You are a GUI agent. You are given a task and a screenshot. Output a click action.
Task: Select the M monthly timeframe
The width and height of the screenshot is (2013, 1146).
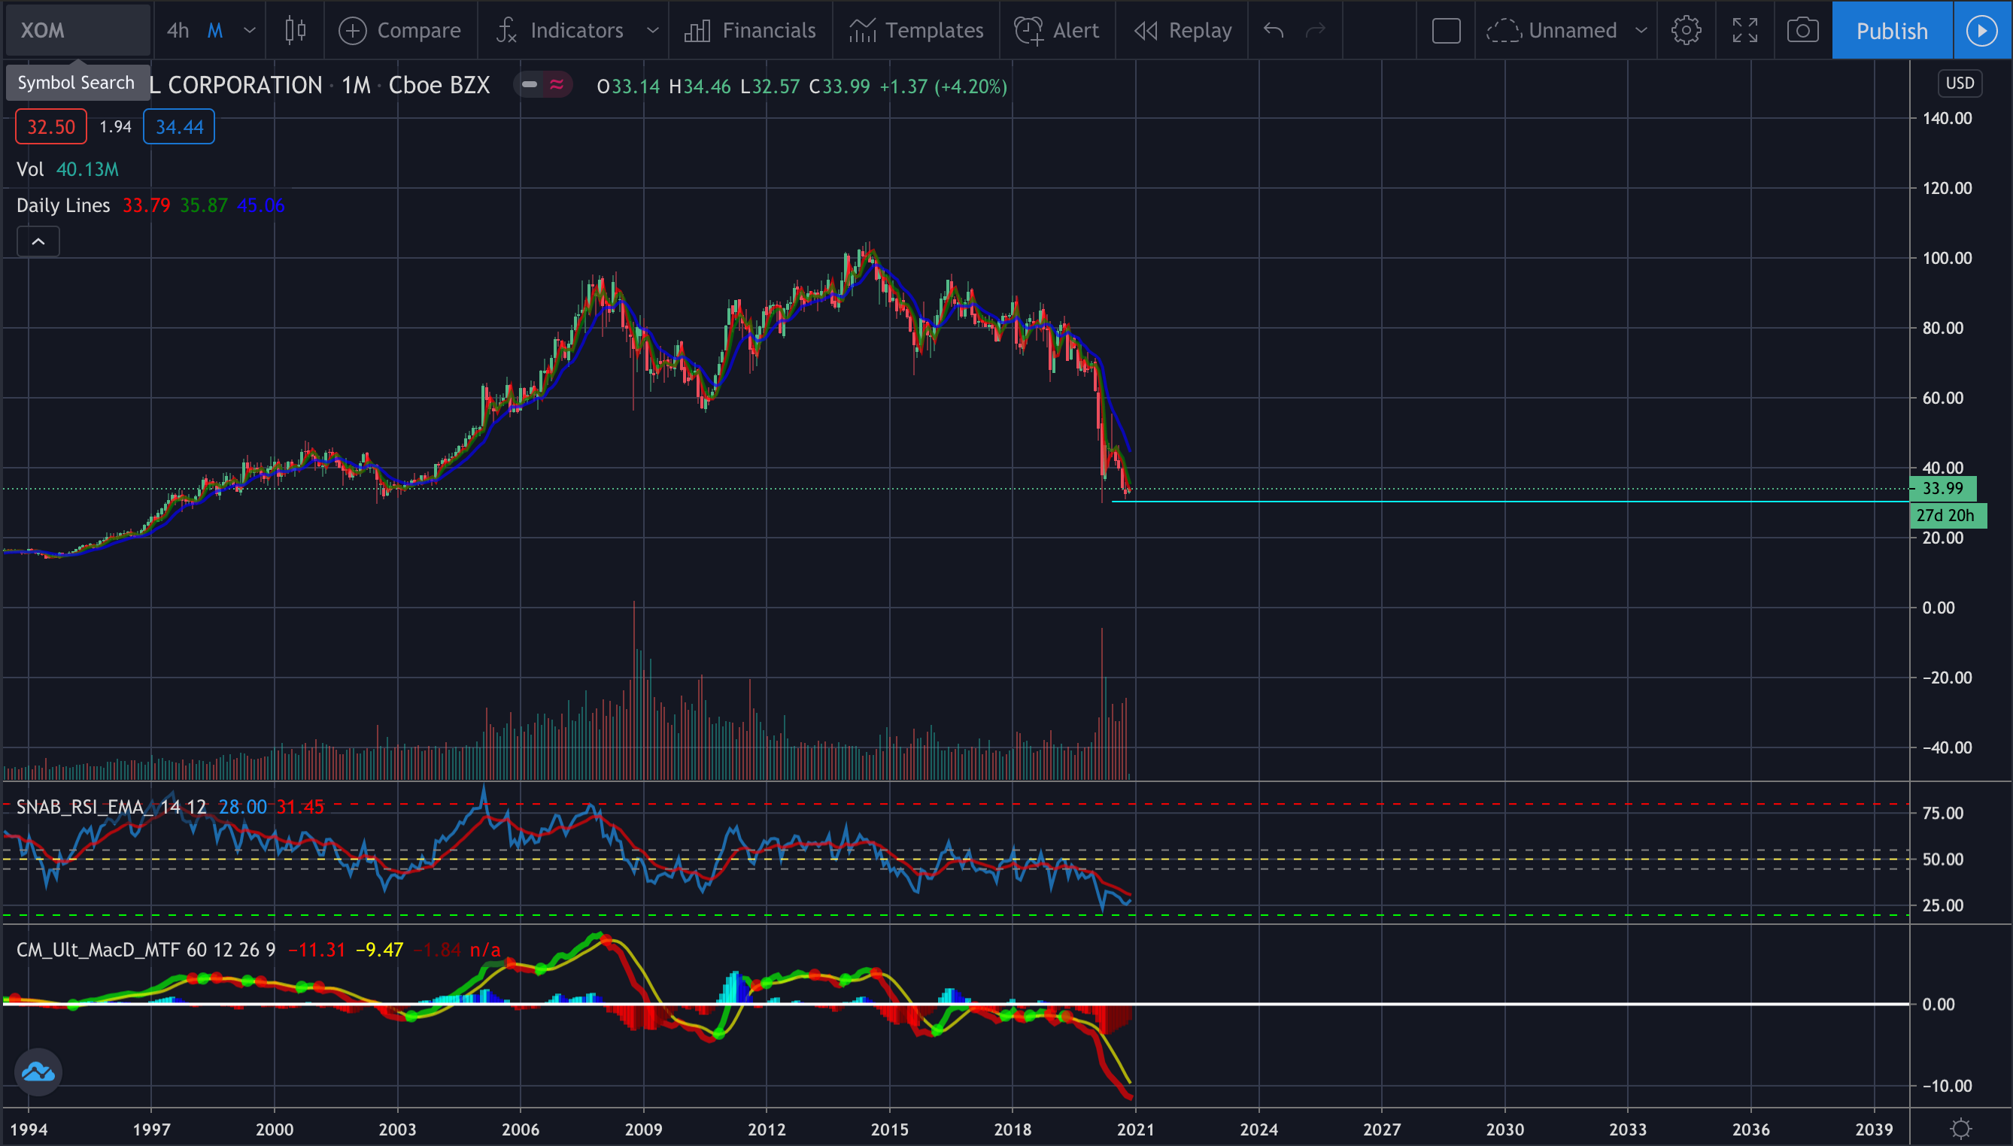[215, 31]
